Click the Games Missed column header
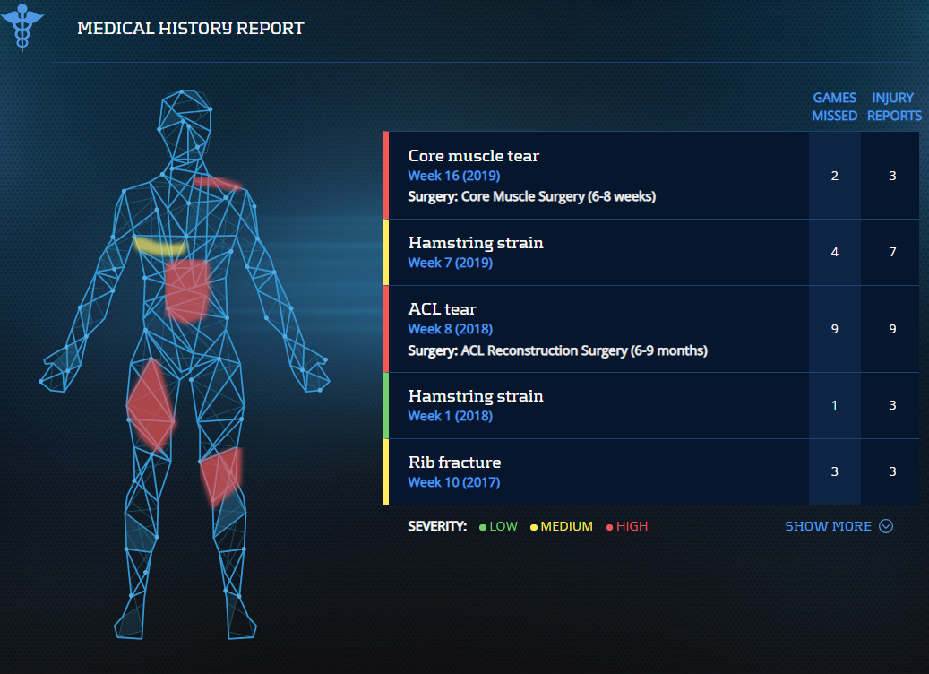Image resolution: width=929 pixels, height=674 pixels. pos(834,107)
